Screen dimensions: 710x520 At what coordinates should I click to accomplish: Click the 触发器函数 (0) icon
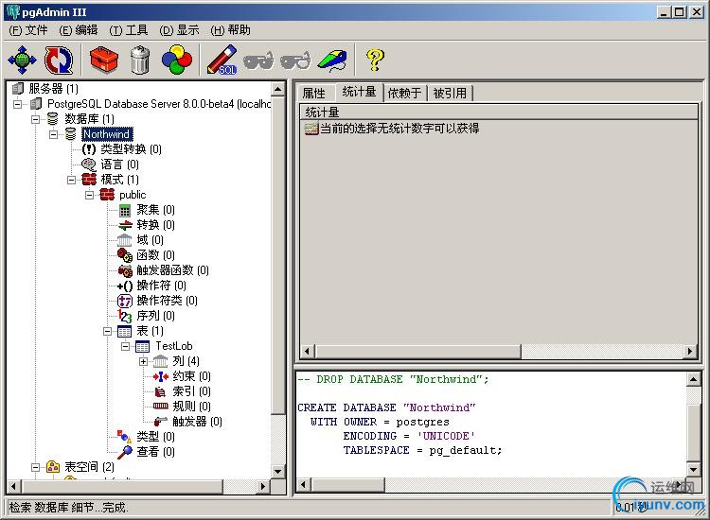tap(125, 270)
